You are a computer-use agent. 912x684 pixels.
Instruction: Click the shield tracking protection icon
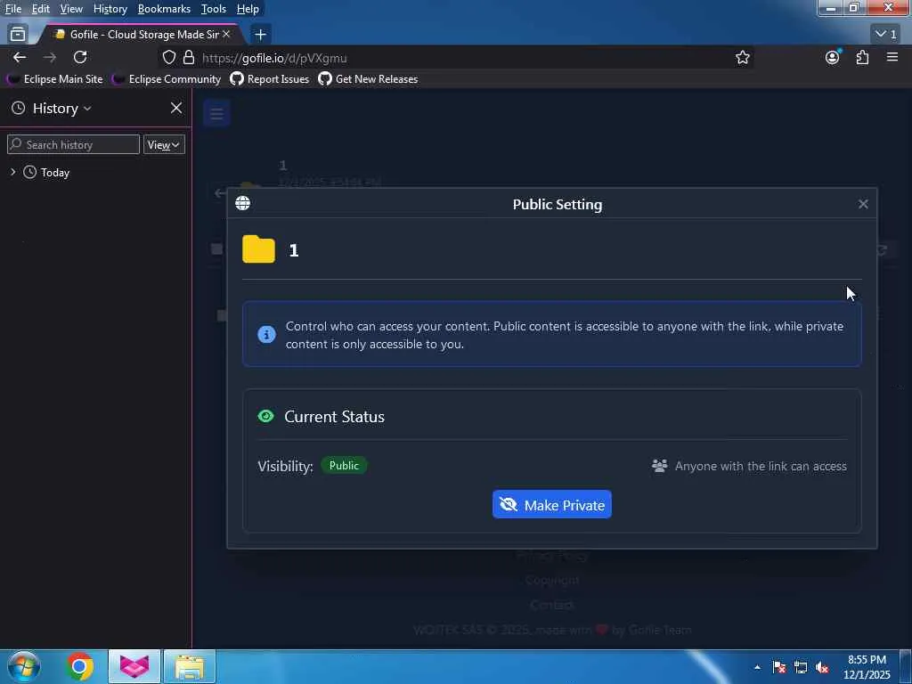coord(168,58)
